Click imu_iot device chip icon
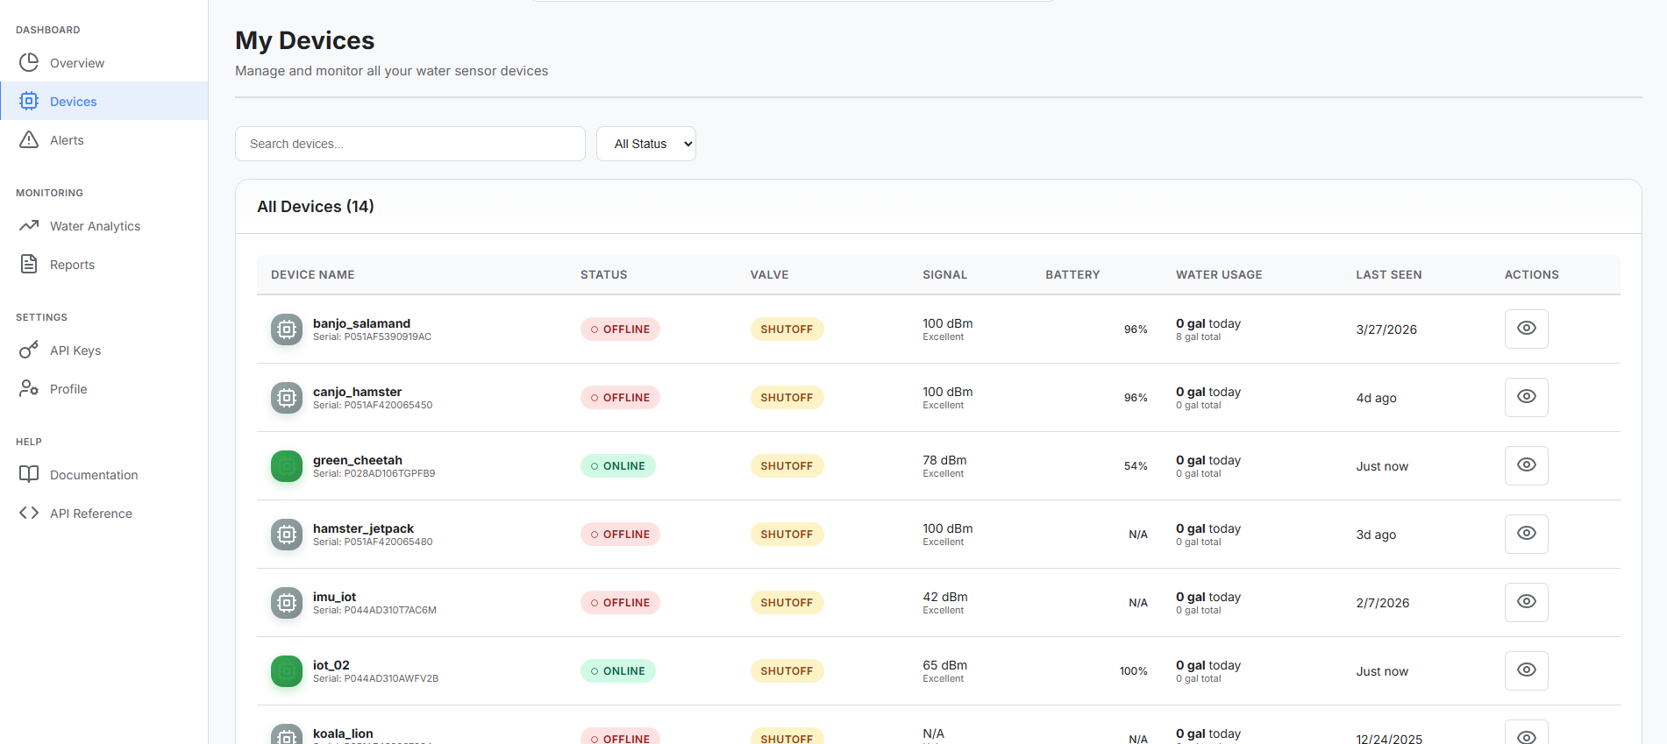This screenshot has width=1667, height=744. (287, 603)
